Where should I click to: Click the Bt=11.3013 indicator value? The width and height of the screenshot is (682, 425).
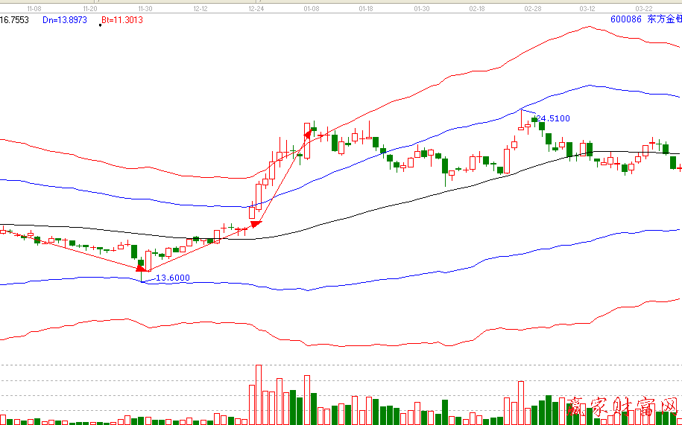(x=124, y=20)
